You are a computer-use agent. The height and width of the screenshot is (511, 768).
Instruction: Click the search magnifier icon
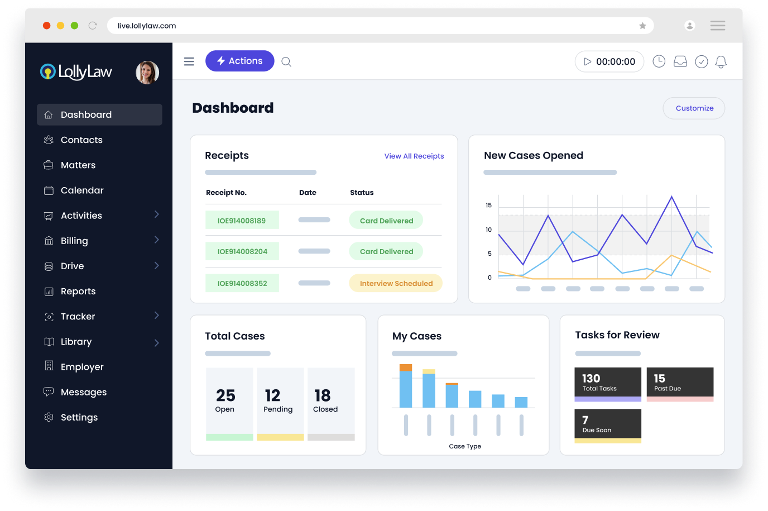[x=286, y=62]
